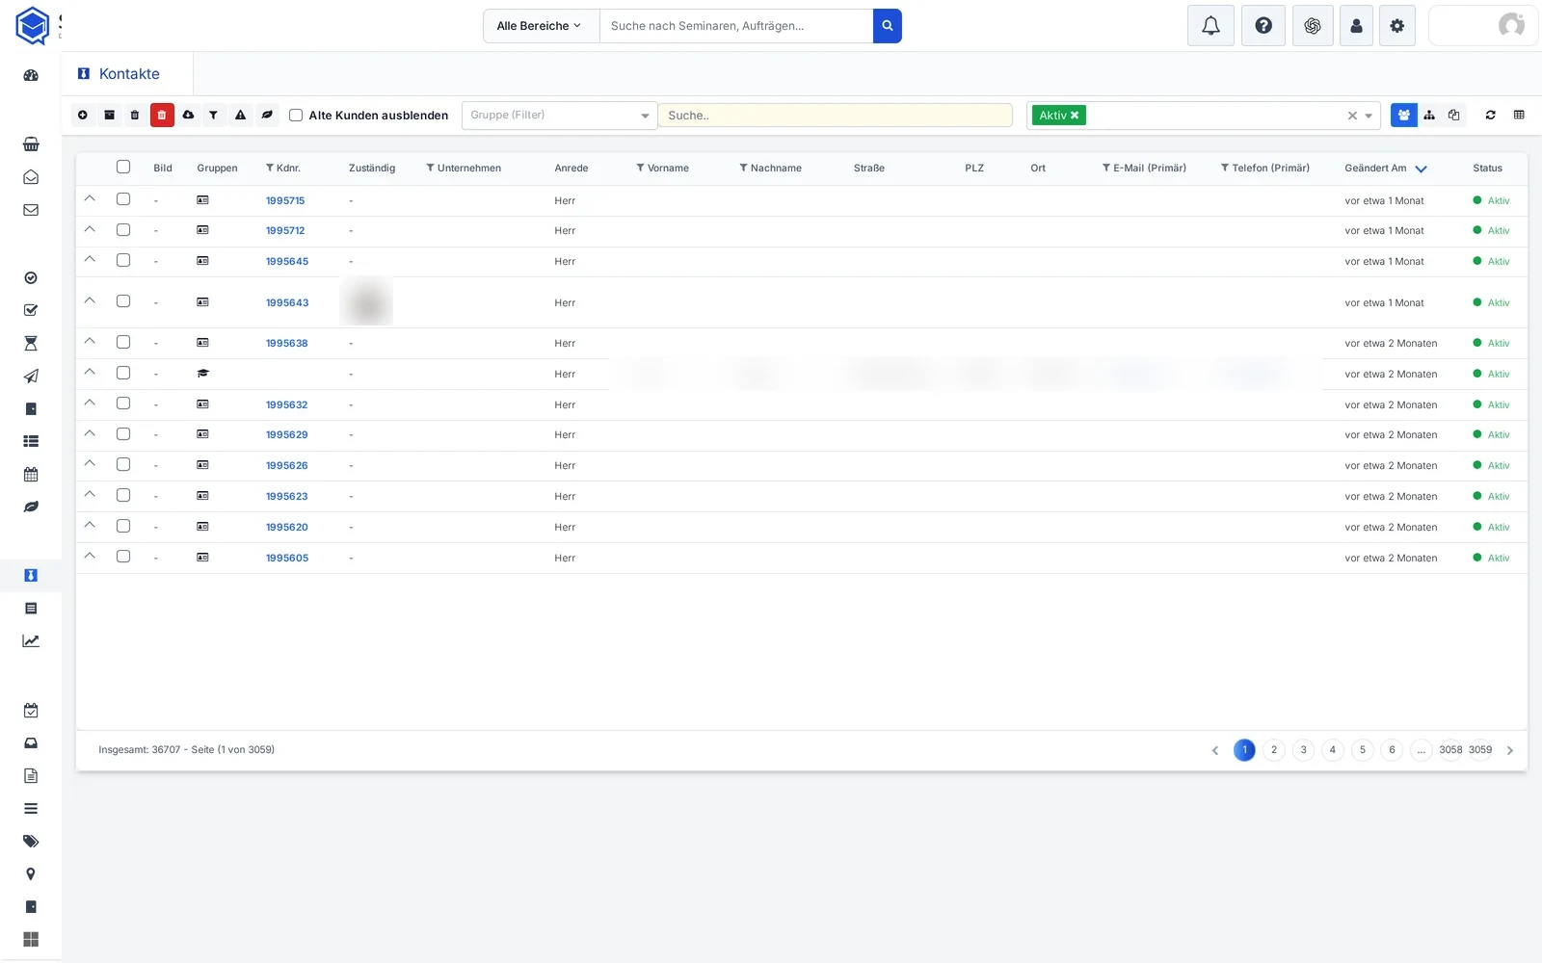
Task: Open the help question mark icon
Action: point(1263,26)
